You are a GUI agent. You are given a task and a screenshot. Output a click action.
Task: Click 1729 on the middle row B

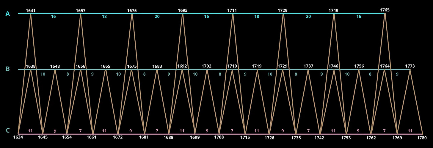[283, 66]
